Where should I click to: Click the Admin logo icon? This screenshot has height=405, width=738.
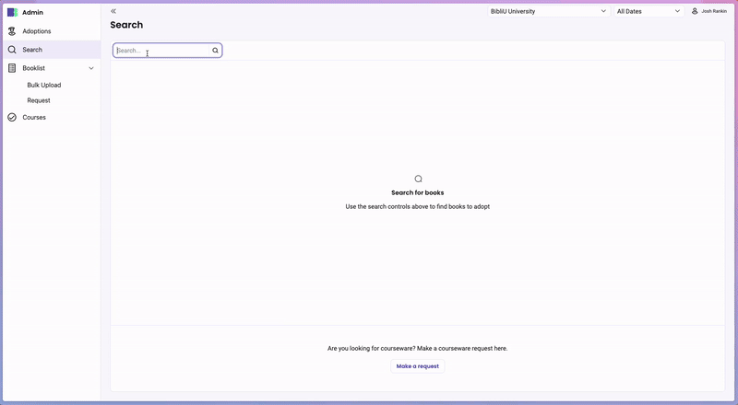12,12
